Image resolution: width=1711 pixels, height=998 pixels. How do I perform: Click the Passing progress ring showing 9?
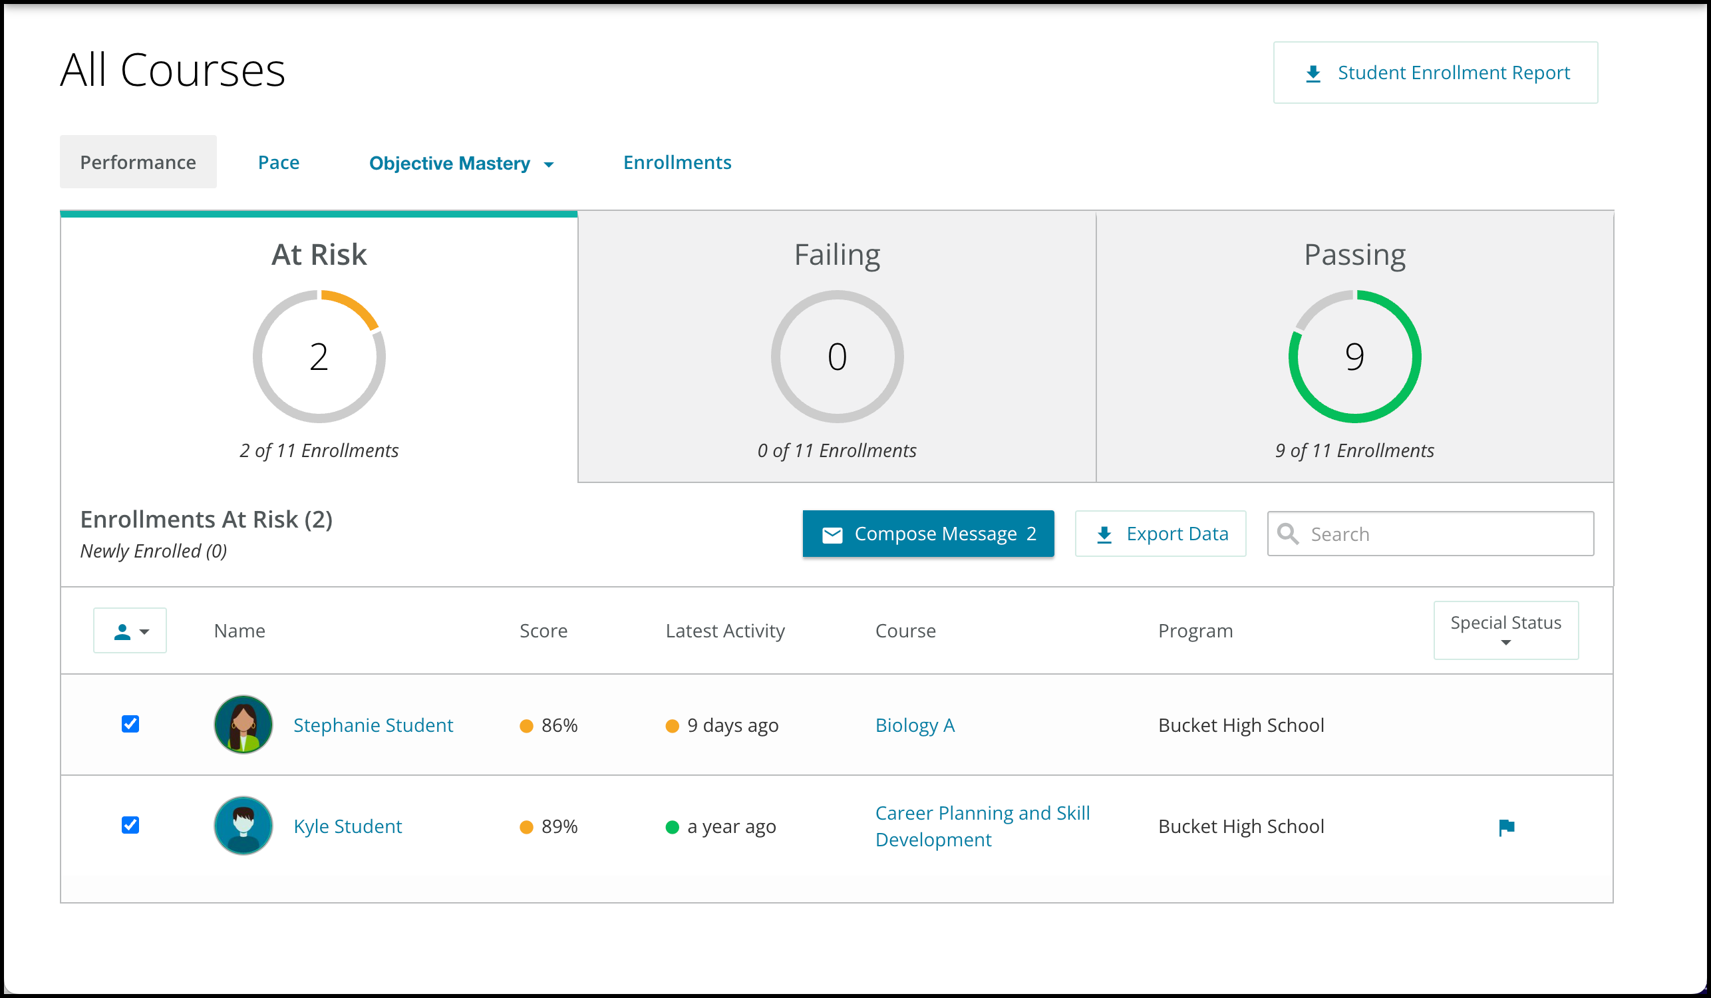tap(1354, 357)
